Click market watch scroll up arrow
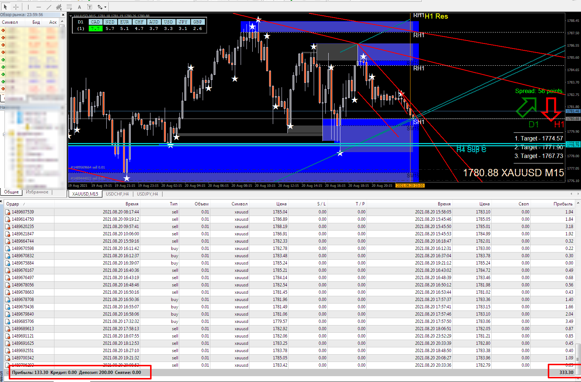581x382 pixels. click(62, 22)
